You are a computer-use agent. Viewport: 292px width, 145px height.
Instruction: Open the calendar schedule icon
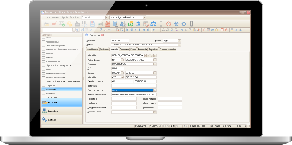pyautogui.click(x=146, y=24)
